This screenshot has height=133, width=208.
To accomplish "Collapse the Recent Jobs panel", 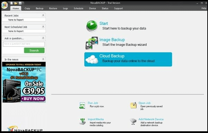I will (43, 15).
